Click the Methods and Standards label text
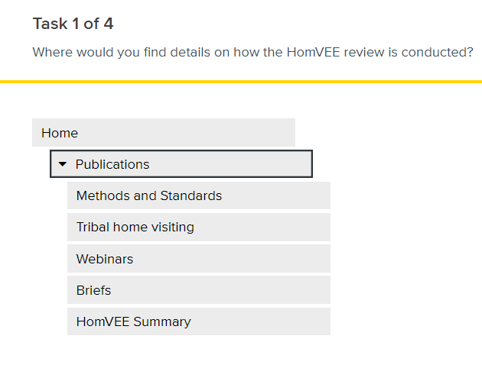Image resolution: width=482 pixels, height=365 pixels. click(x=149, y=195)
